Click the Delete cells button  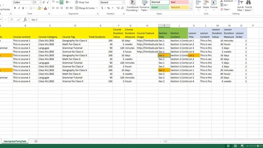[x=206, y=6]
